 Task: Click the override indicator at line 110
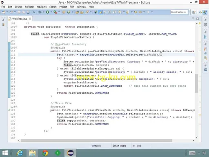[x=9, y=51]
